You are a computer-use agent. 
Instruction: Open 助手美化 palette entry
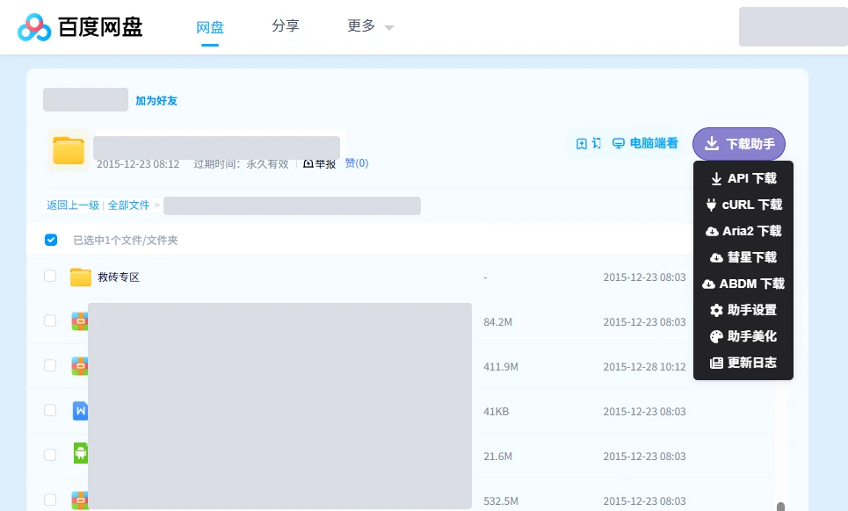pos(743,336)
